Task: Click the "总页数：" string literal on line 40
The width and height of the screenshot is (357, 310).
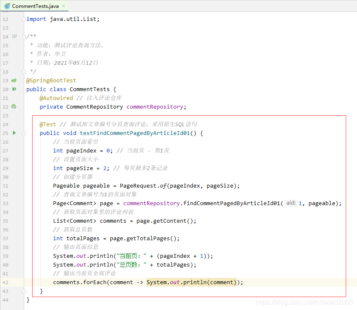Action: click(x=132, y=265)
